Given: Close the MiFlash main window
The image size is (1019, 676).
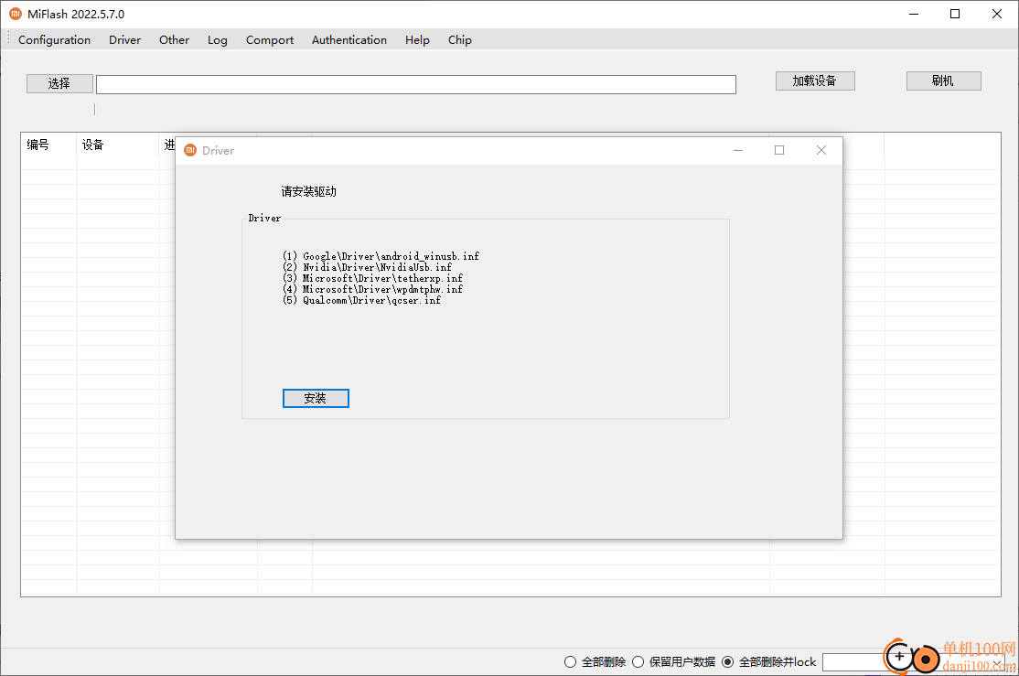Looking at the screenshot, I should (997, 14).
